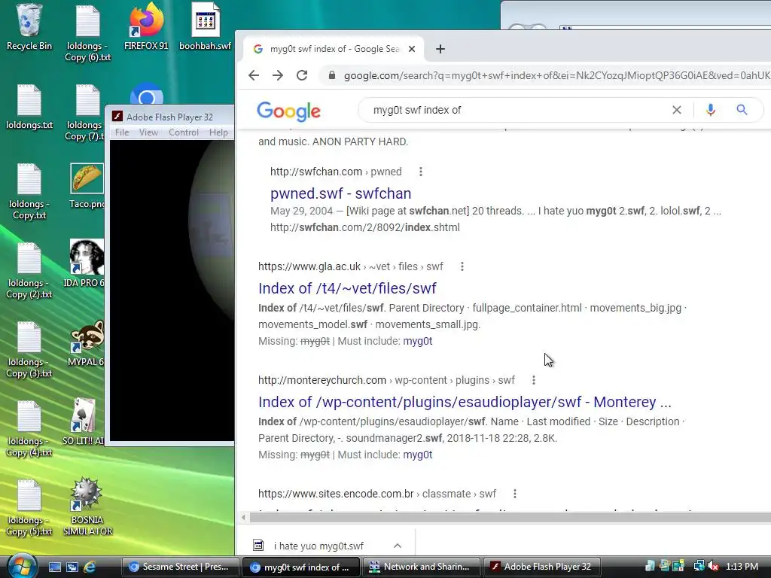Open a new Chrome tab
Screen dimensions: 771x578
[440, 49]
